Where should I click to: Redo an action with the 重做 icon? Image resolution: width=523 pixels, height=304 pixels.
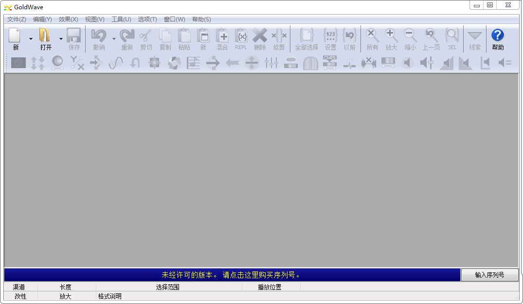point(127,36)
